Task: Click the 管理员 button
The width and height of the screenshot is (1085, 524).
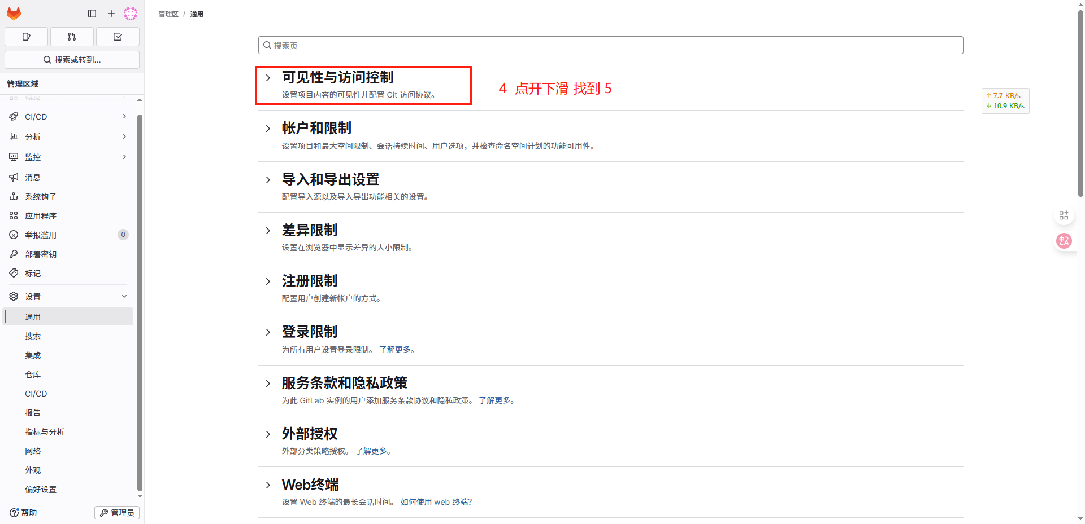Action: (x=117, y=513)
